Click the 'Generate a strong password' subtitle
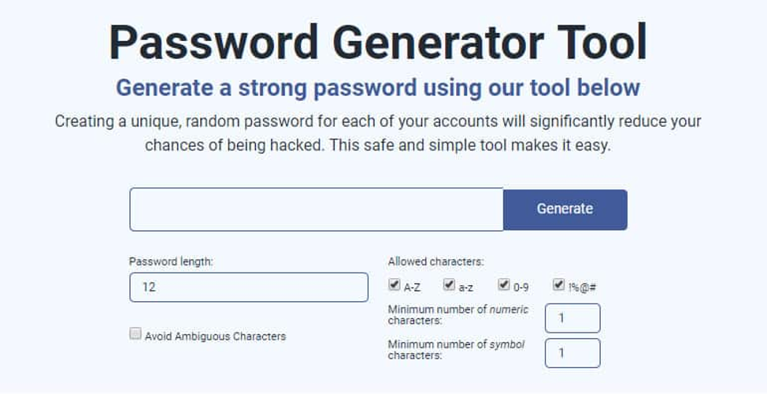The width and height of the screenshot is (767, 394). coord(377,87)
